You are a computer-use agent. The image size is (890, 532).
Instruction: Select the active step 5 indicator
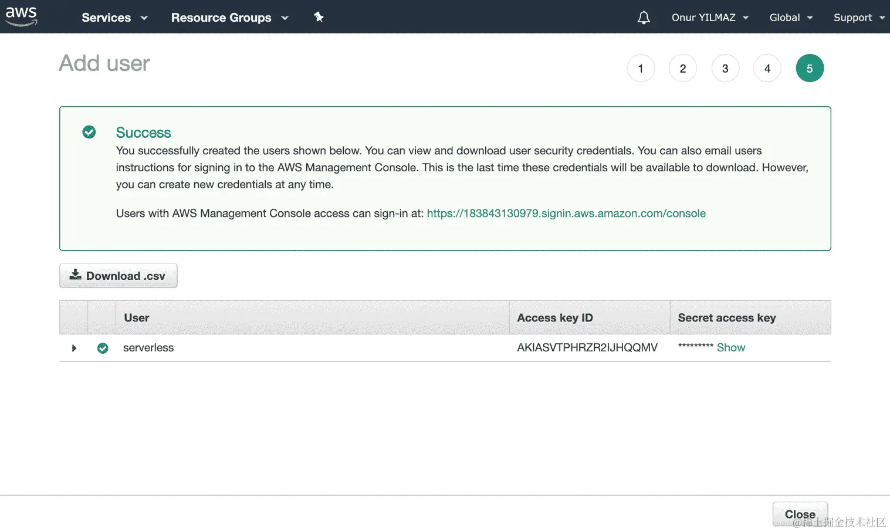(x=810, y=68)
